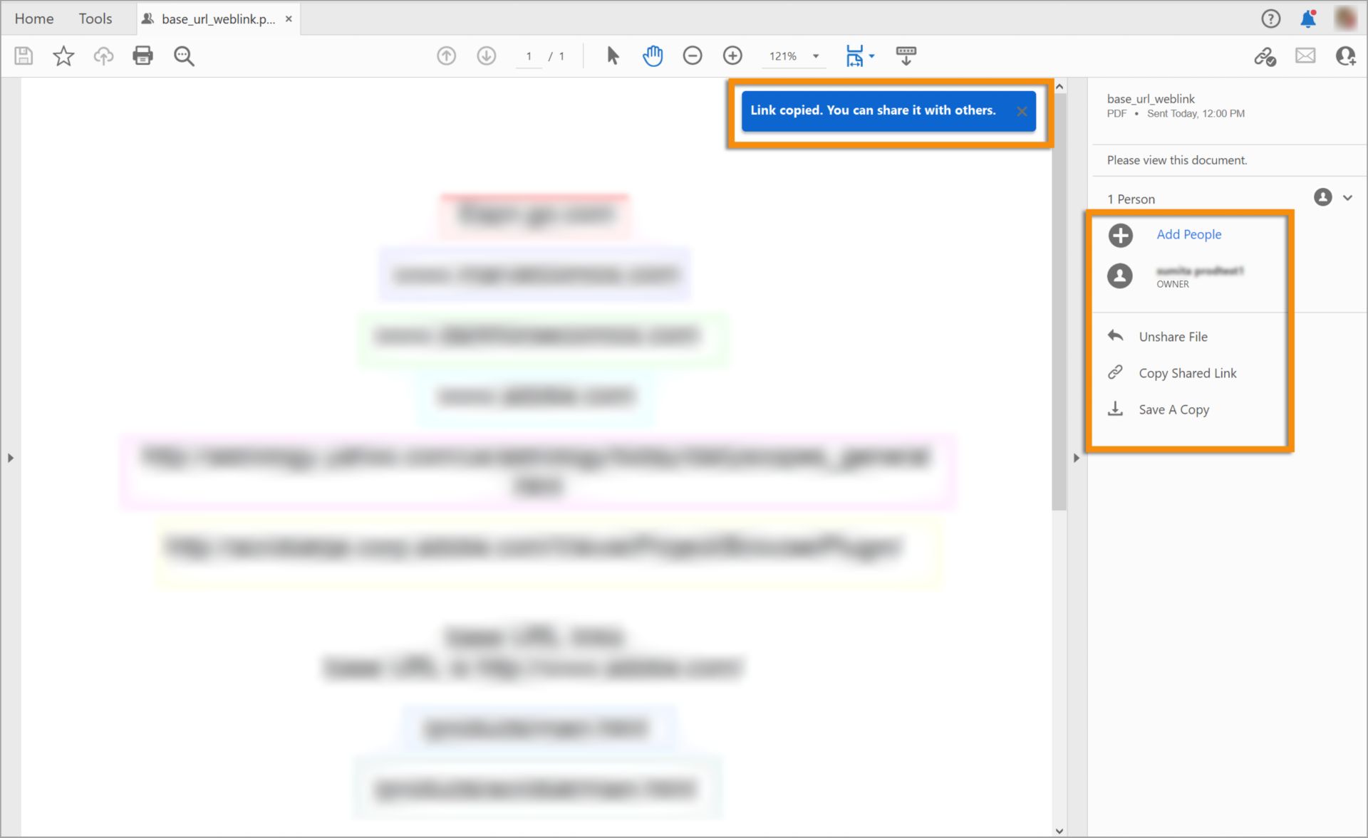Collapse the right share pane arrow
The height and width of the screenshot is (838, 1368).
(x=1076, y=458)
